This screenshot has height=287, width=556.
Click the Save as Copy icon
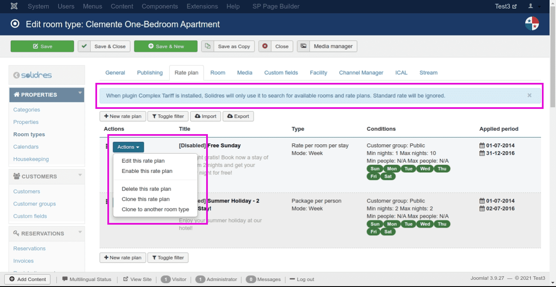tap(208, 46)
